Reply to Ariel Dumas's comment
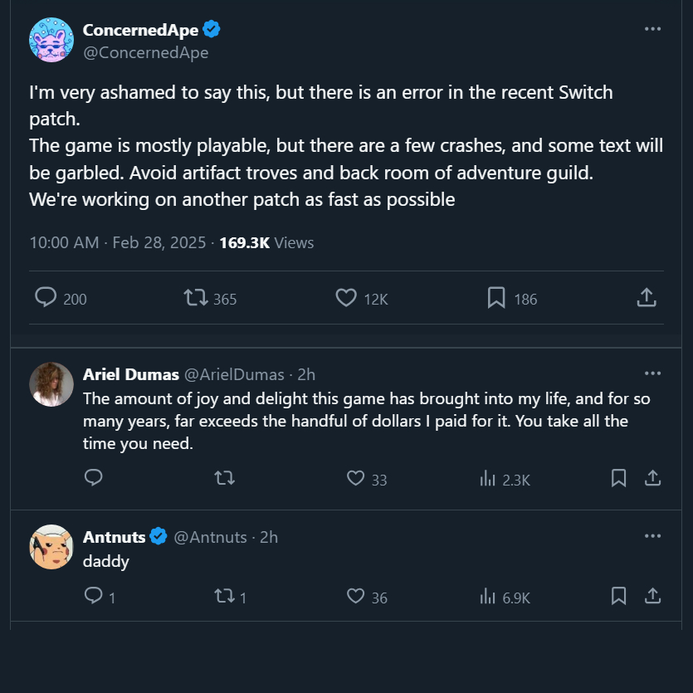The image size is (693, 693). (94, 479)
